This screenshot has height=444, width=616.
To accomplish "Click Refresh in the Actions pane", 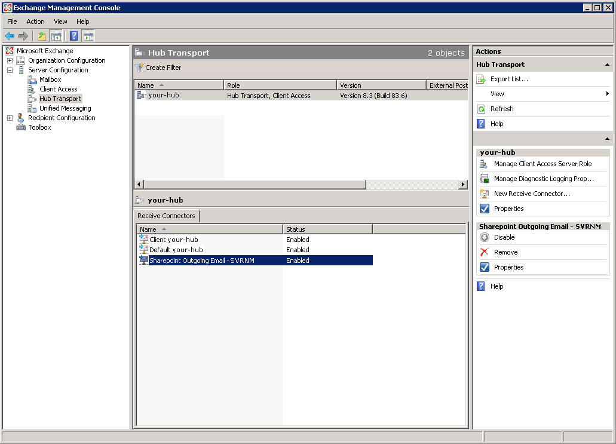I will click(502, 109).
